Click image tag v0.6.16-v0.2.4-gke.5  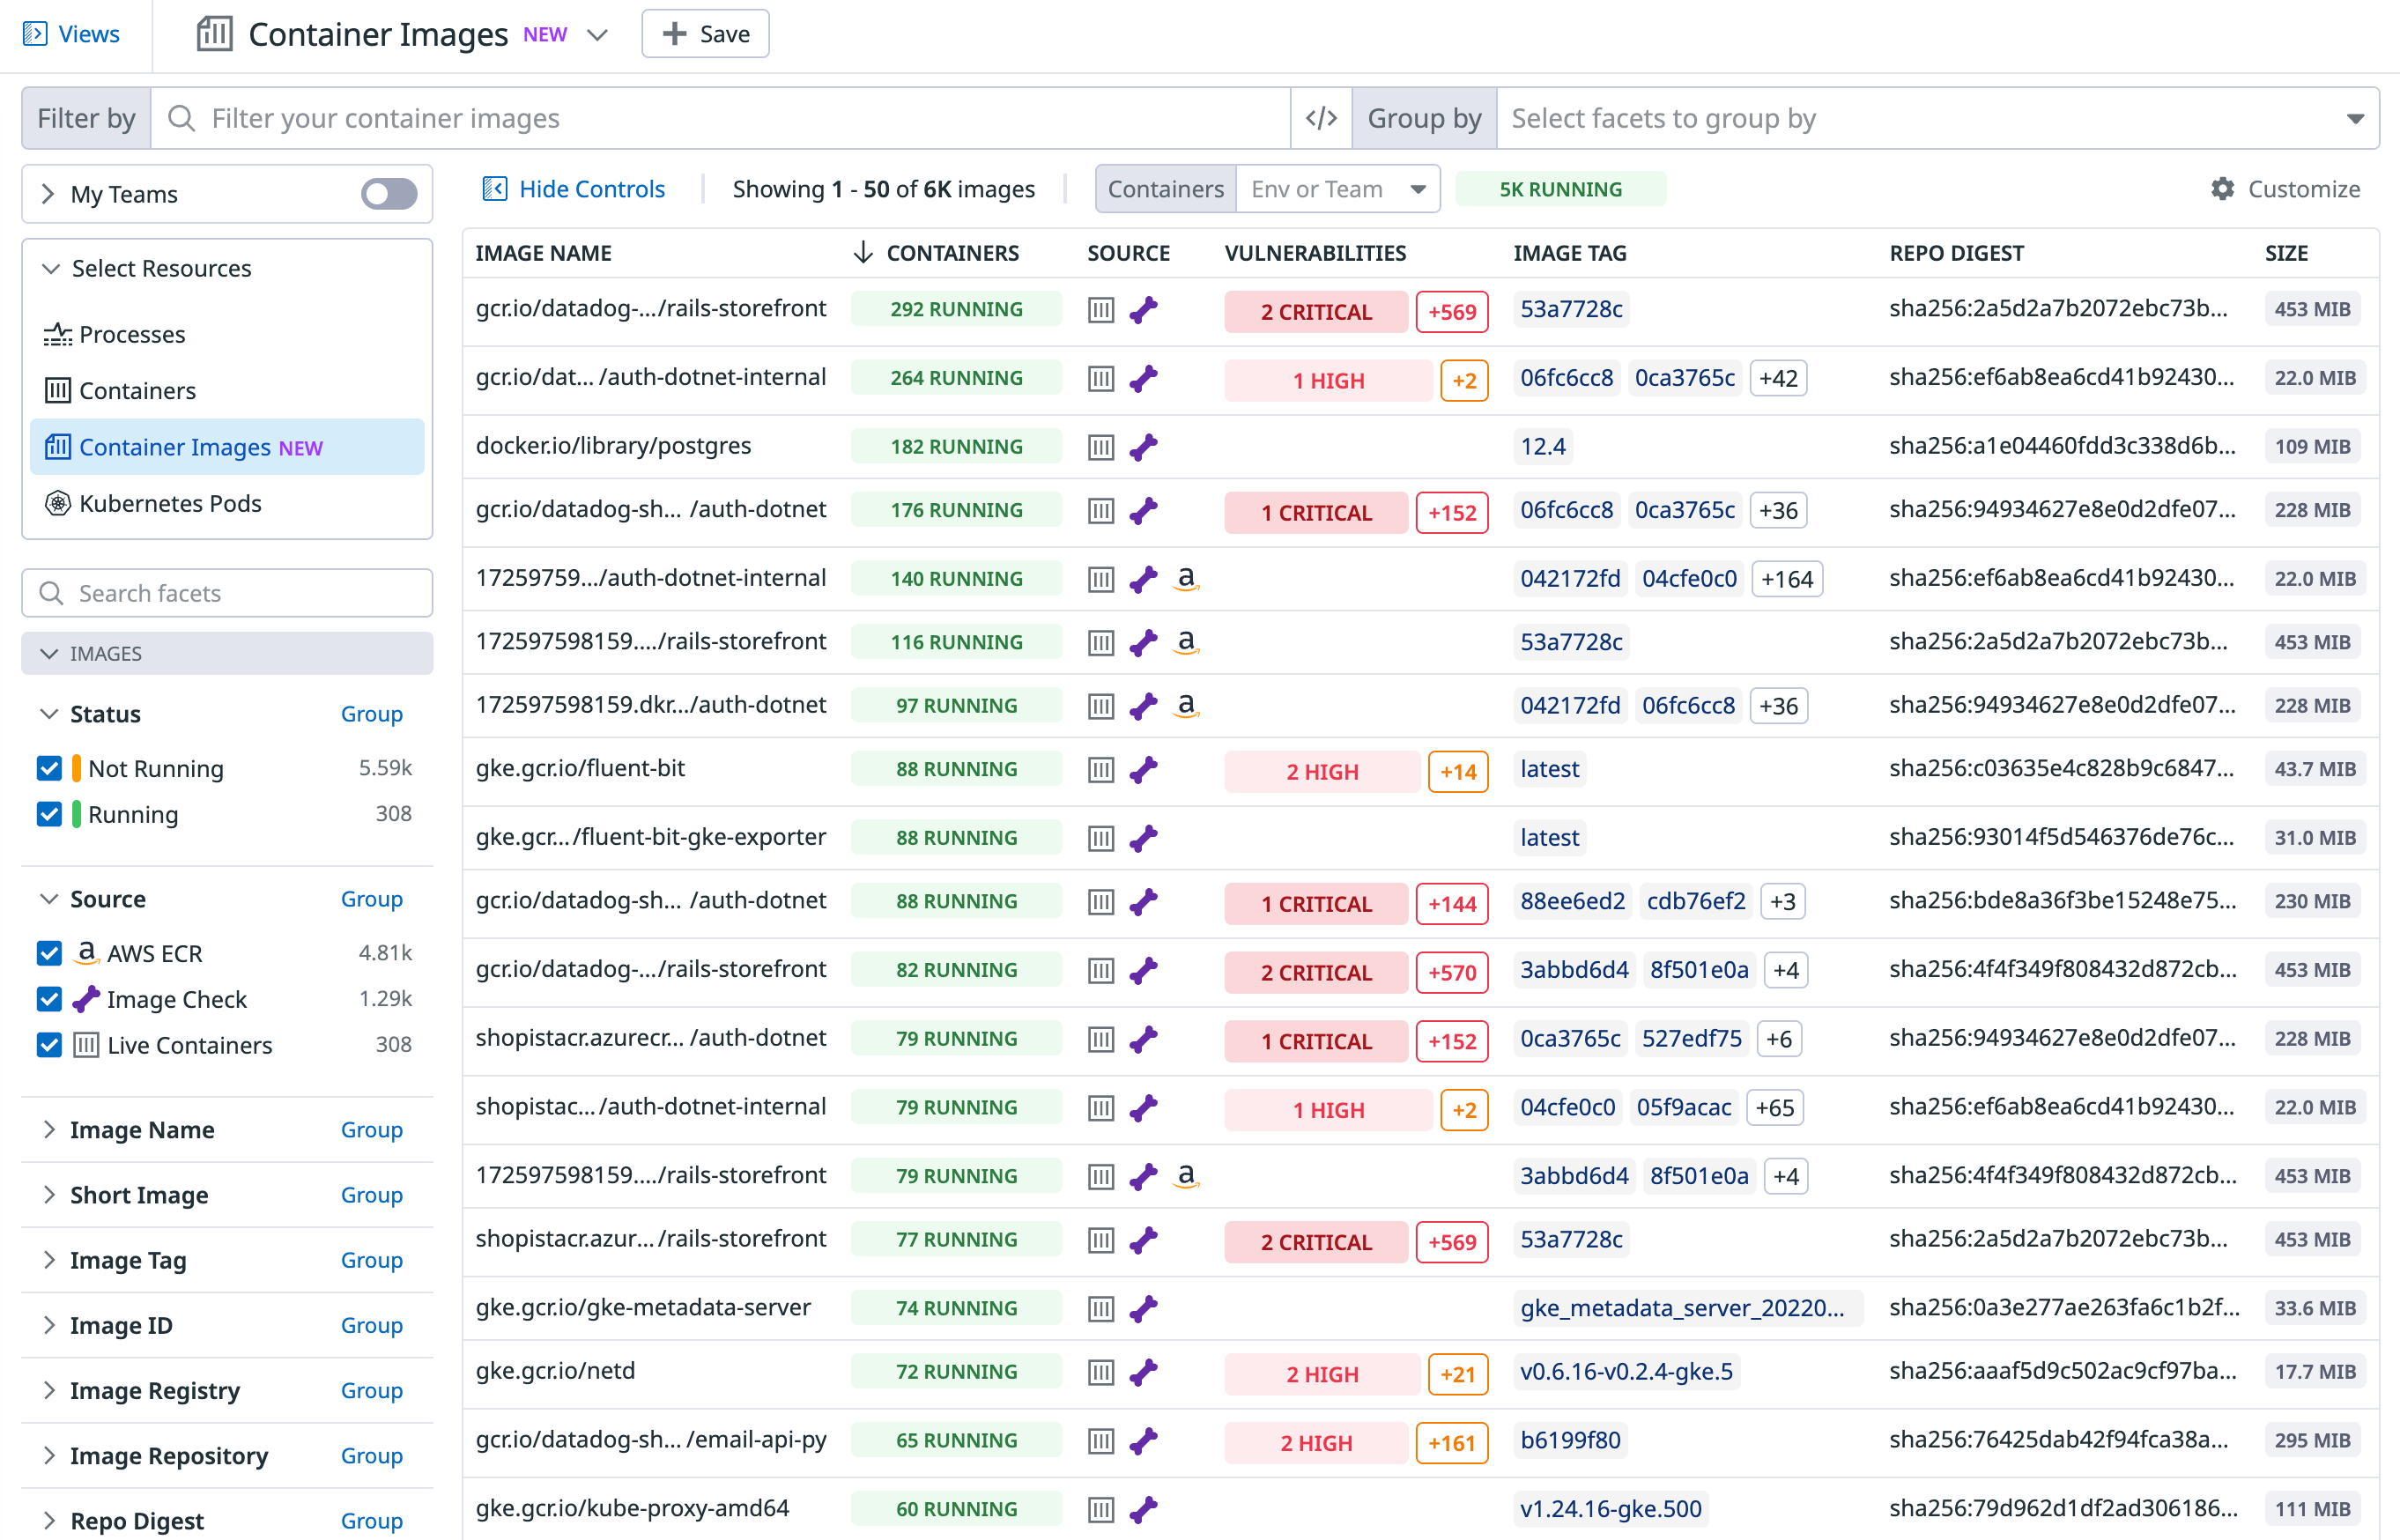1626,1372
